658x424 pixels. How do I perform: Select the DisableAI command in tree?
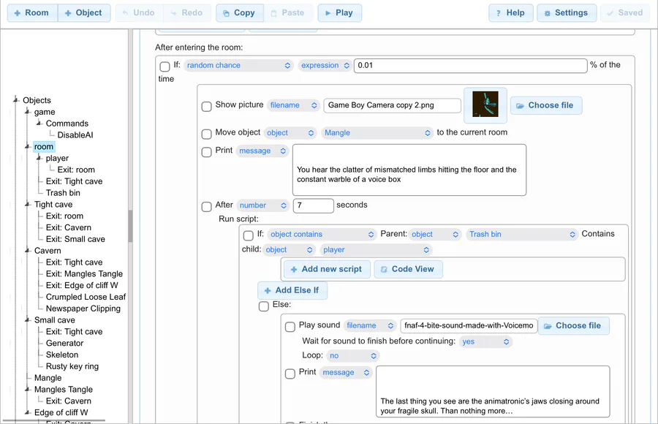coord(75,135)
